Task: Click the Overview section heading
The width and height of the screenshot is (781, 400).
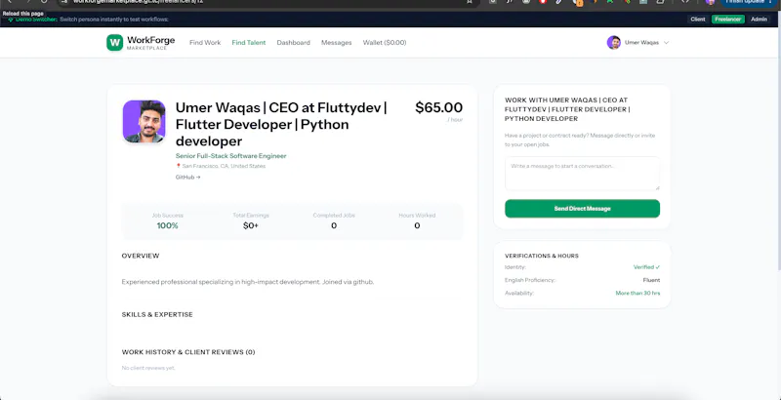Action: click(141, 256)
